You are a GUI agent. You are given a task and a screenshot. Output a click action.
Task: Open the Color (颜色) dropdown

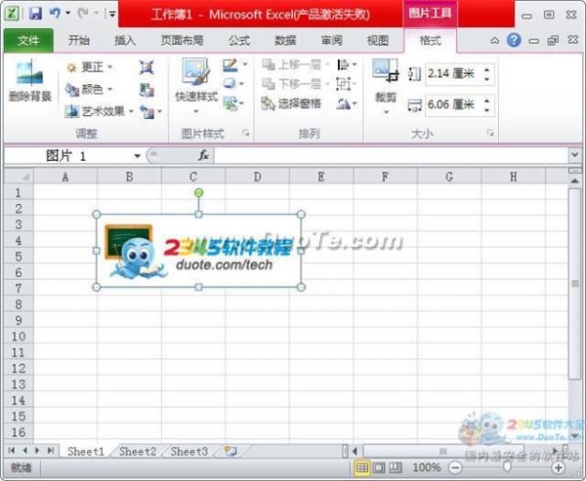click(x=89, y=89)
